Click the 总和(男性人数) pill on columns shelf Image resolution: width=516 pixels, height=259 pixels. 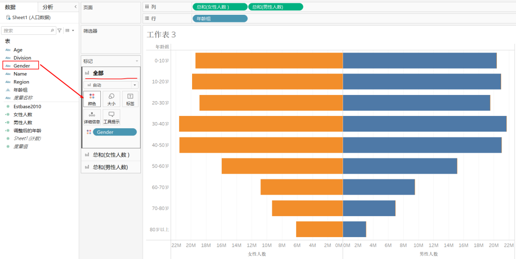pos(276,7)
